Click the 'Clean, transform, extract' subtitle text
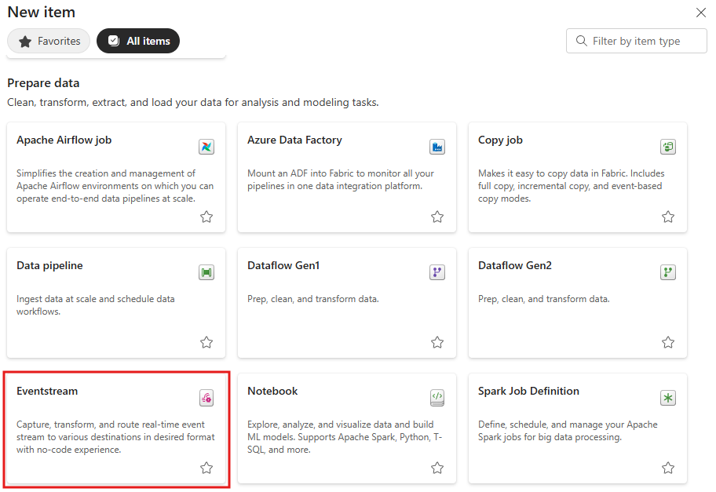Viewport: 716px width, 492px height. click(192, 102)
